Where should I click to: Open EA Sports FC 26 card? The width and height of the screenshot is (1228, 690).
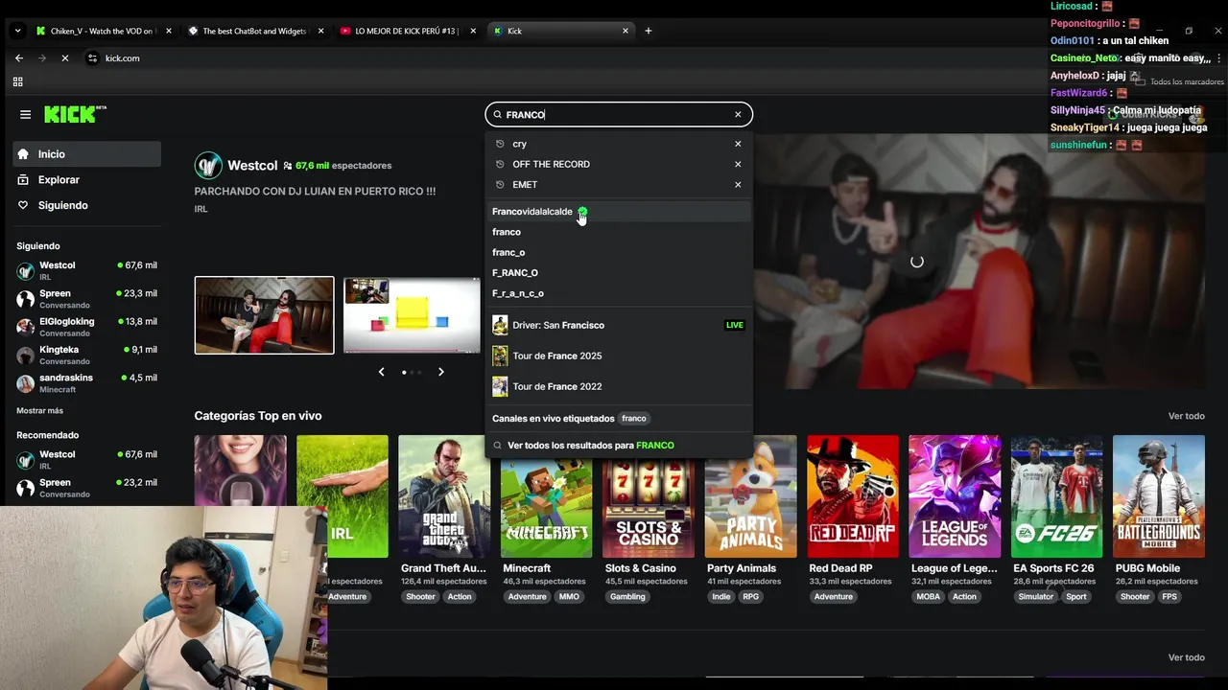(x=1056, y=496)
